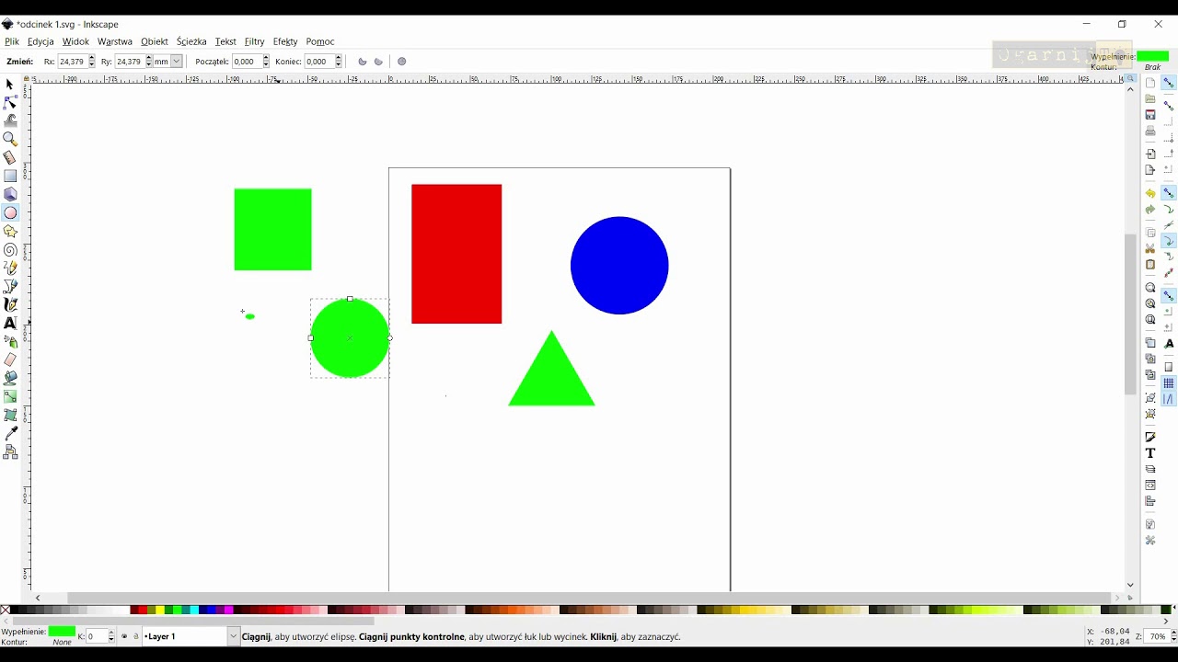This screenshot has width=1178, height=662.
Task: Select the Pencil freehand tool
Action: coord(10,268)
